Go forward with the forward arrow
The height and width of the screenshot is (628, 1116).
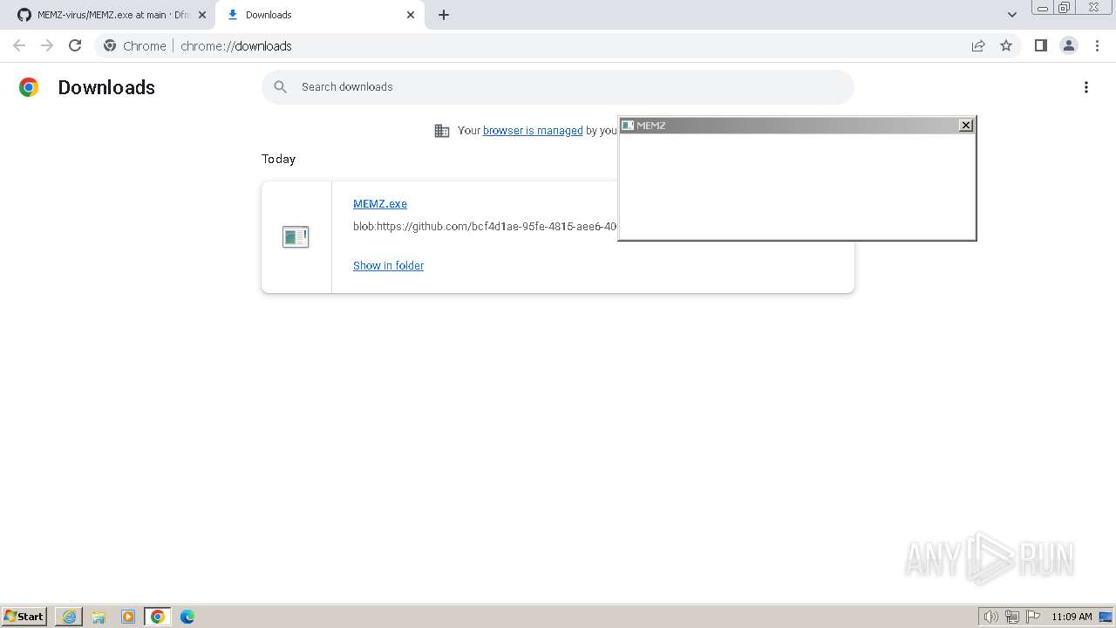[x=47, y=45]
